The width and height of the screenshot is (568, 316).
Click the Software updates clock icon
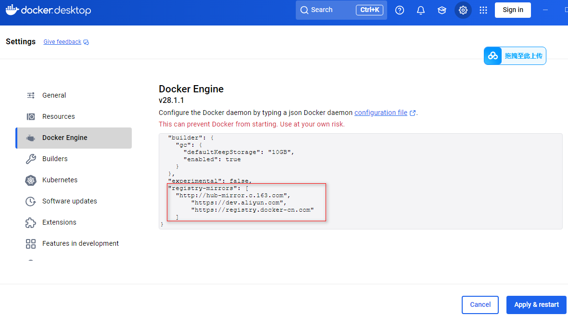(x=31, y=201)
